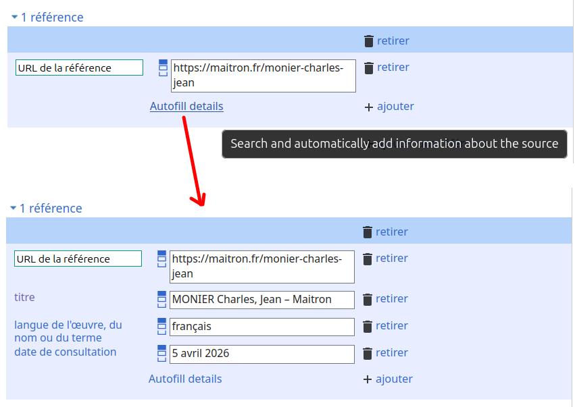The height and width of the screenshot is (407, 575).
Task: Click the trash icon in the upper blue header bar
Action: click(369, 41)
